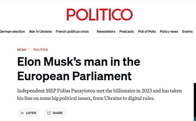Navigate to Podcasts
The height and width of the screenshot is (121, 196).
tap(127, 32)
